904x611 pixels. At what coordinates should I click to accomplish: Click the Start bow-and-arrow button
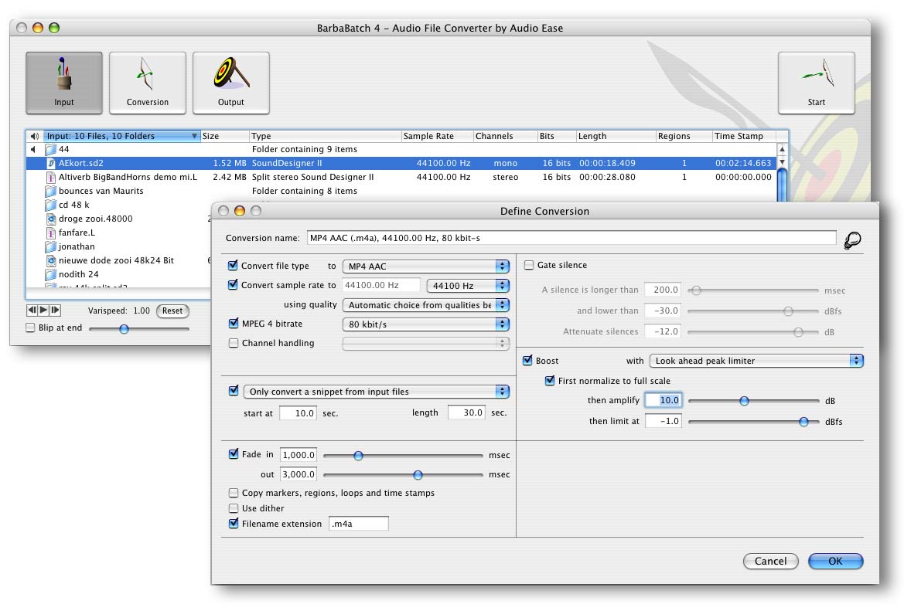pyautogui.click(x=817, y=83)
